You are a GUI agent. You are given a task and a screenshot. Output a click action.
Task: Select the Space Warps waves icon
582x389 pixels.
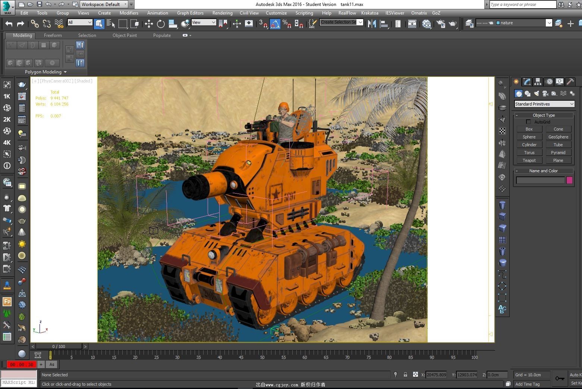click(563, 93)
